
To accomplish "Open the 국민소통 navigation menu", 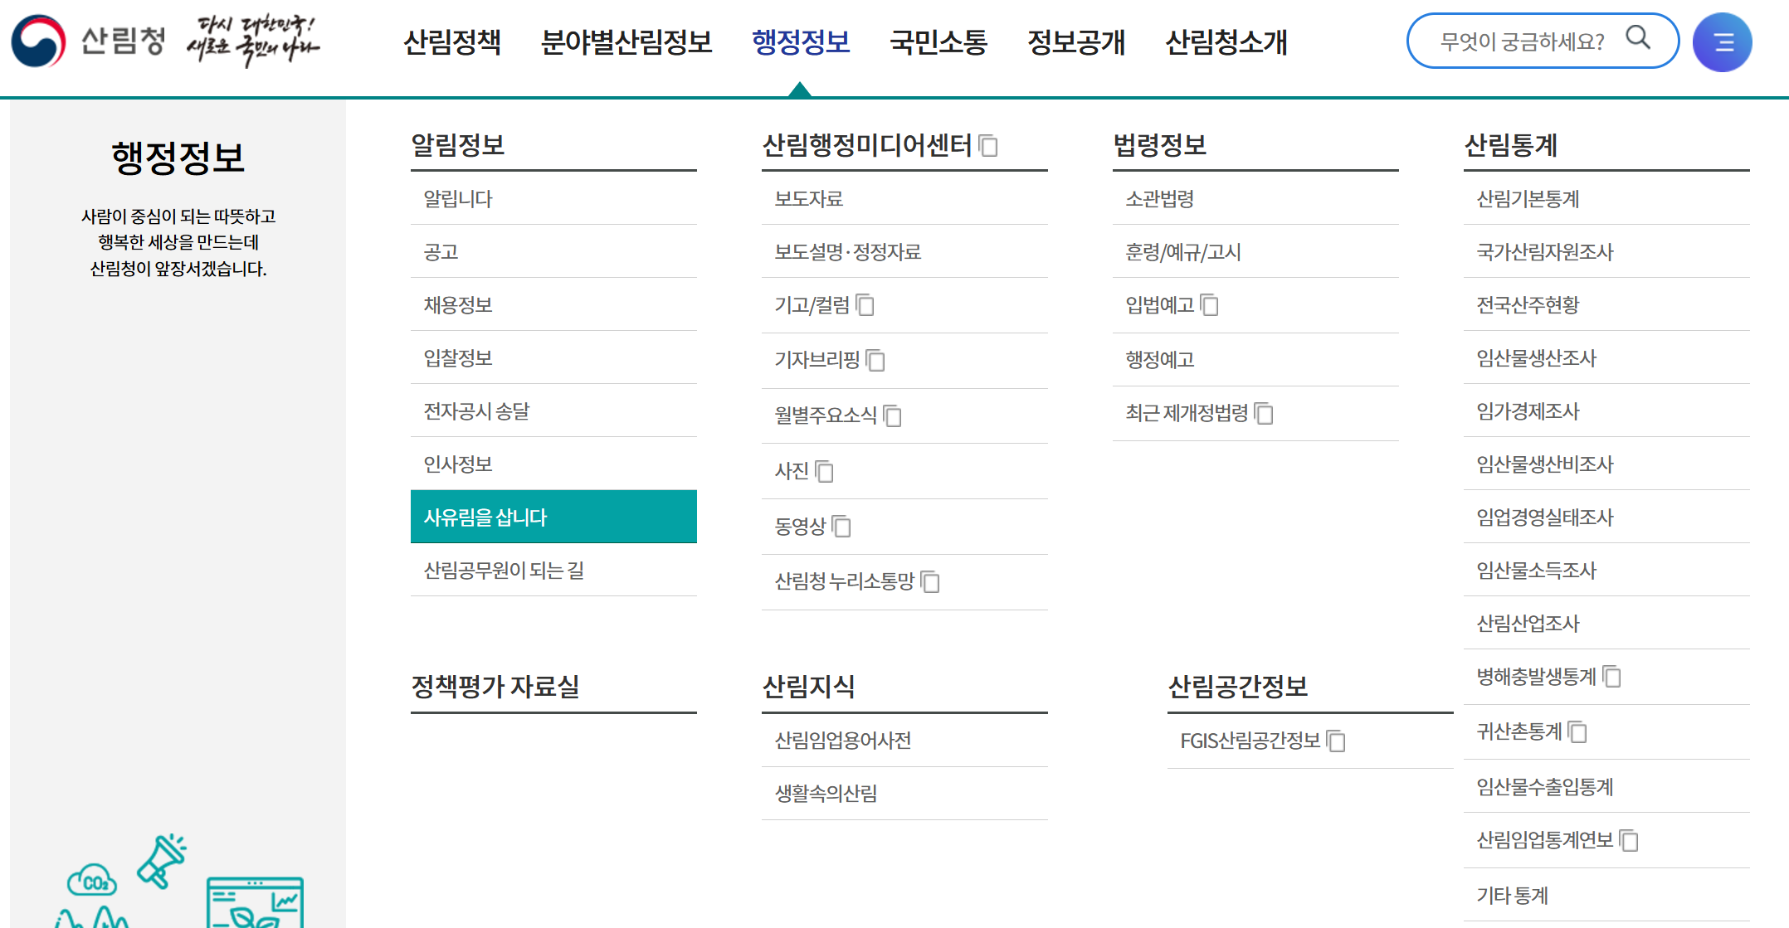I will pos(938,43).
